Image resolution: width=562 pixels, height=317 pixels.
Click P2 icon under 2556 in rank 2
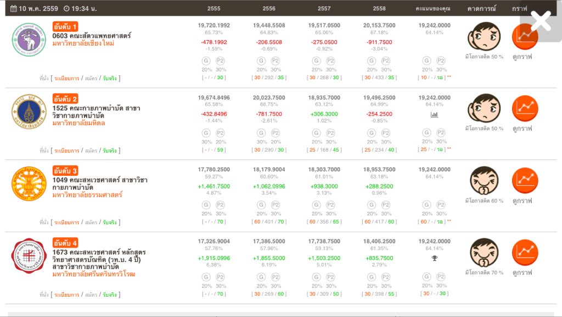pos(276,133)
